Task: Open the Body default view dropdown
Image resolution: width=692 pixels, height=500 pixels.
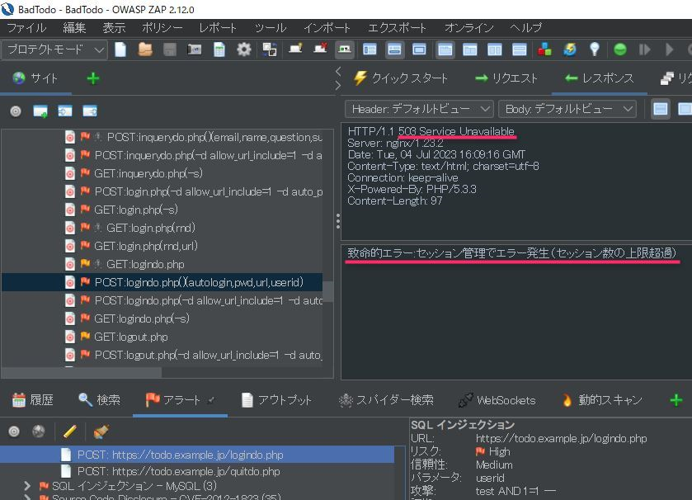Action: coord(567,109)
